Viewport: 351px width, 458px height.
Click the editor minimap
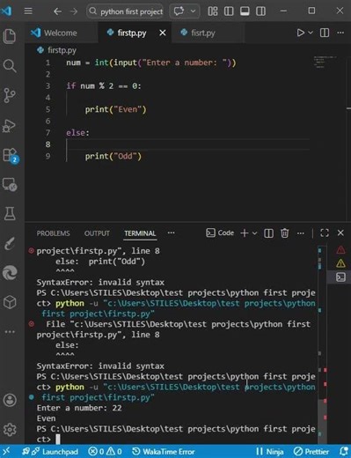tap(325, 62)
